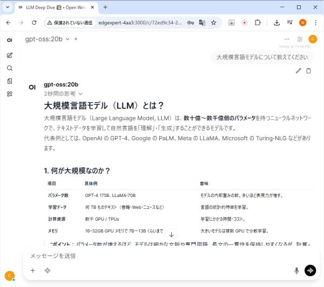Screen dimensions: 324x287
Task: Add another model with the plus button
Action: pos(76,39)
